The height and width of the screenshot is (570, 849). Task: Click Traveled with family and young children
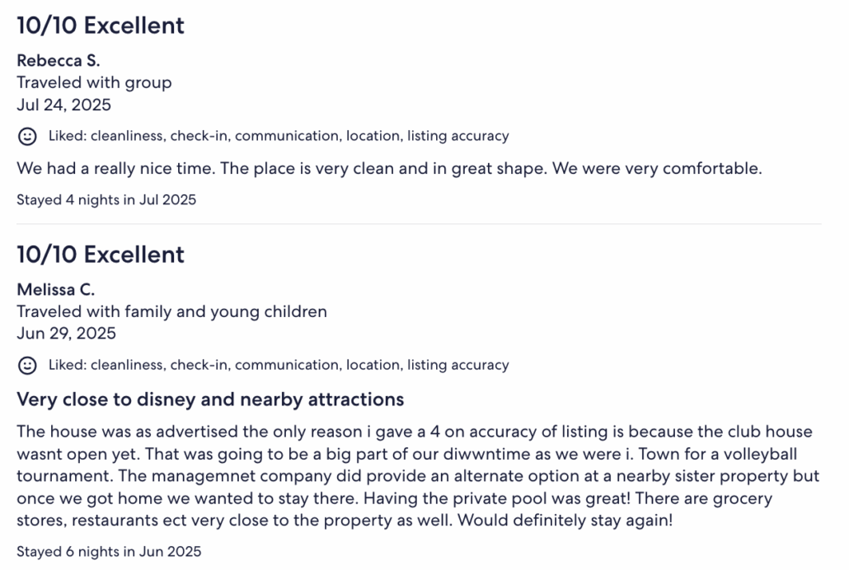(171, 312)
